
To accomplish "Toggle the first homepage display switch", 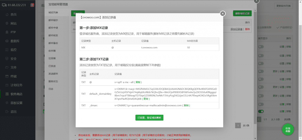I will click(x=261, y=47).
